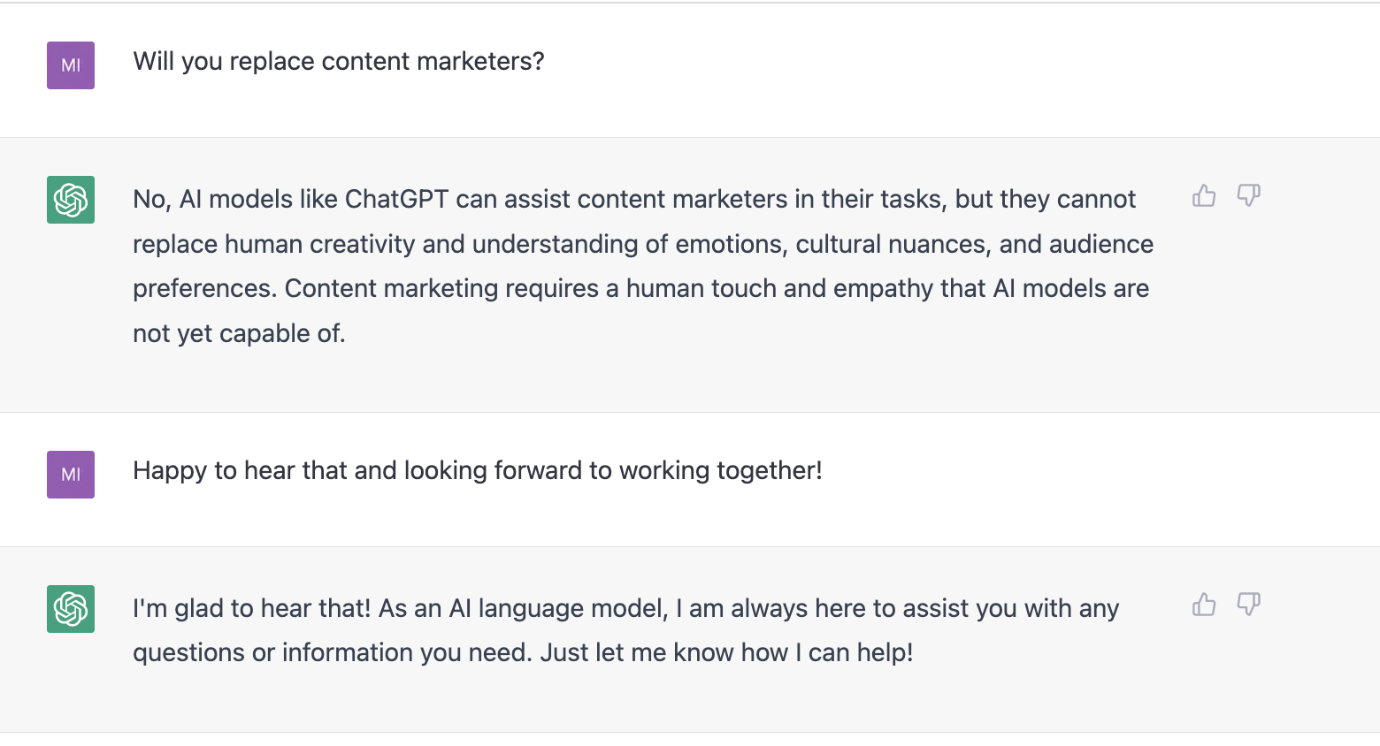Click the line starting "preferences. Content marketing requires"

pyautogui.click(x=641, y=289)
